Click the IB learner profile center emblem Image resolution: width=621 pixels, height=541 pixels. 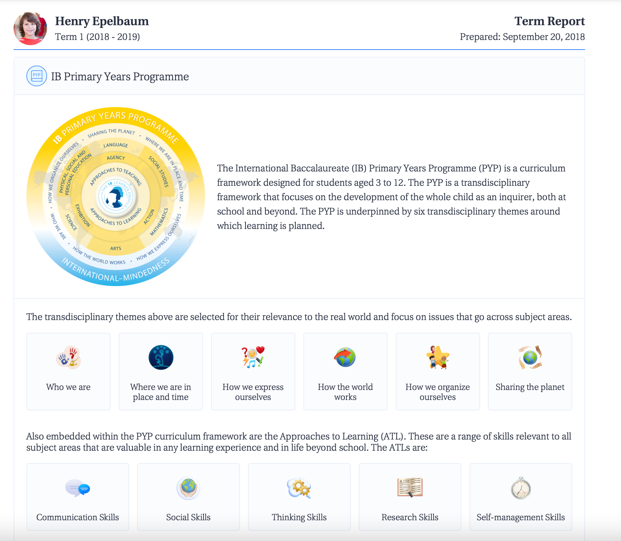coord(116,197)
